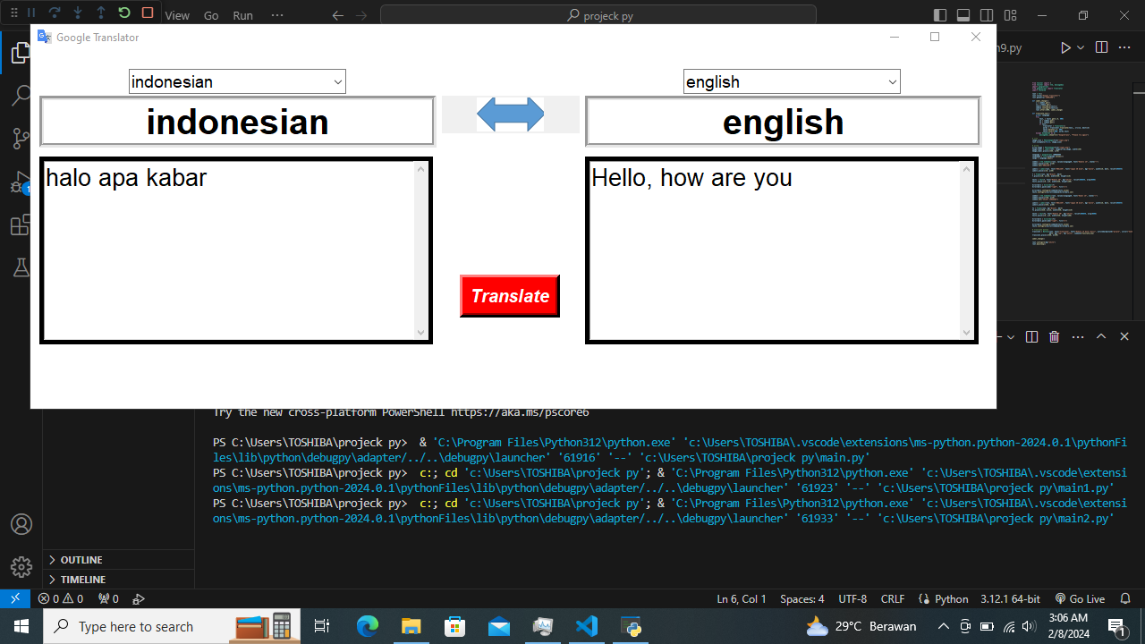
Task: Split the terminal panel
Action: point(1031,336)
